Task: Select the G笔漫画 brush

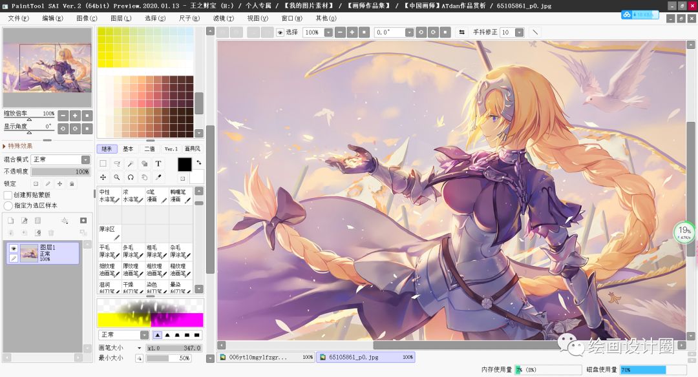Action: point(156,196)
